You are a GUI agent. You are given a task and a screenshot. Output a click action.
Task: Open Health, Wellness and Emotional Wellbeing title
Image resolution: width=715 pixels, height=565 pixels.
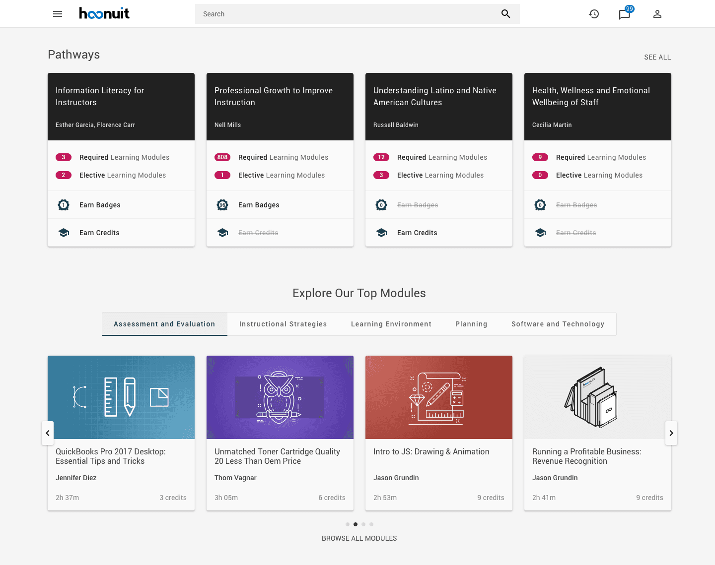[x=591, y=96]
